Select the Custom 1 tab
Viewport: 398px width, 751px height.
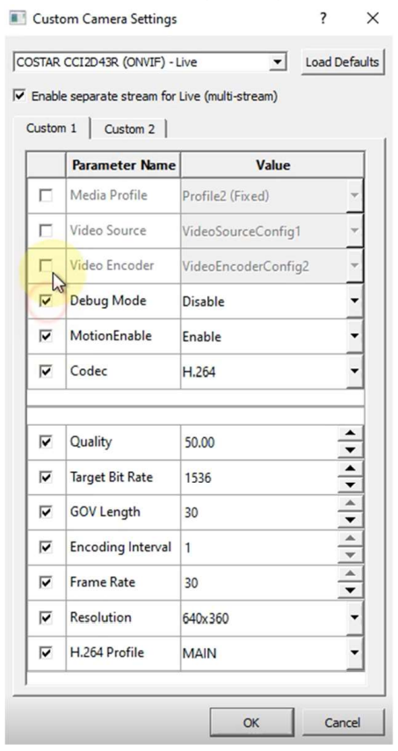tap(51, 128)
